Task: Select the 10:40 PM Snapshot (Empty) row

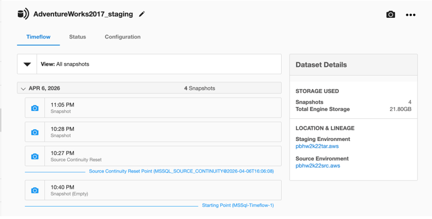Action: click(153, 190)
